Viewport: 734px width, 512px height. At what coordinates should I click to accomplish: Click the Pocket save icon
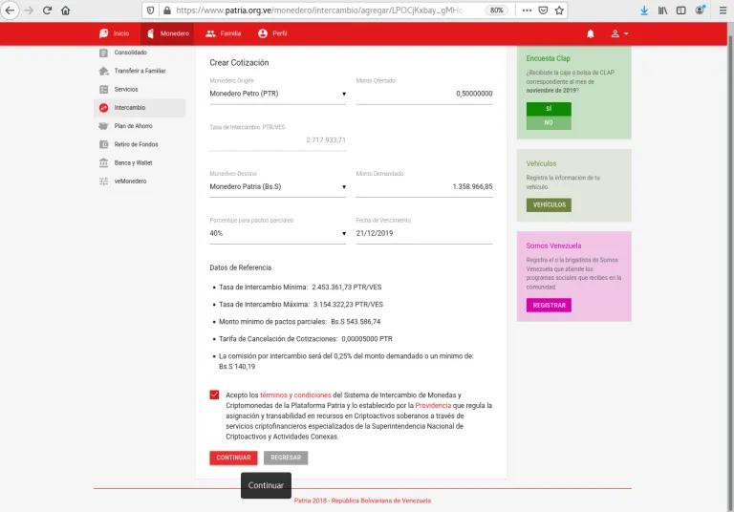[543, 11]
